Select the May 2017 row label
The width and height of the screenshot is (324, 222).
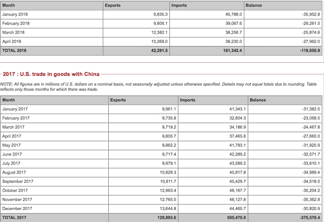(12, 145)
